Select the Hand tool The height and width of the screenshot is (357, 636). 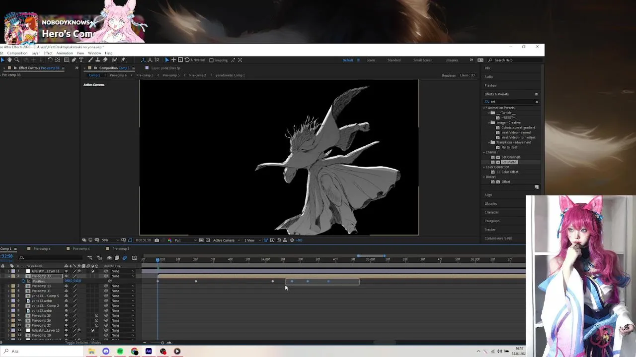[9, 60]
